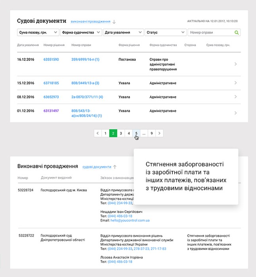The image size is (256, 277).
Task: Click the up arrow next to 'судові документи'
Action: 115,167
